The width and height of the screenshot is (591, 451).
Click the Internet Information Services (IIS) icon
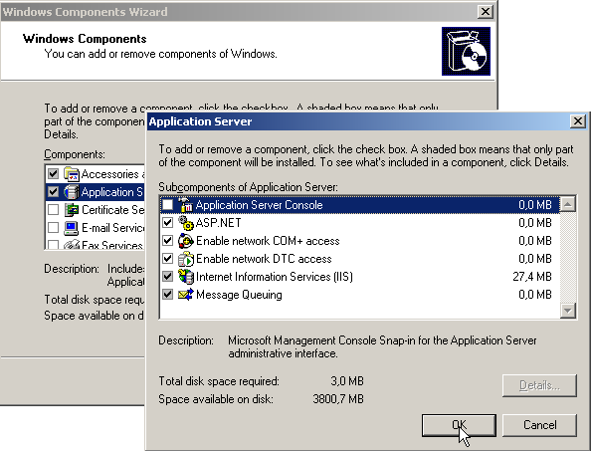coord(185,277)
